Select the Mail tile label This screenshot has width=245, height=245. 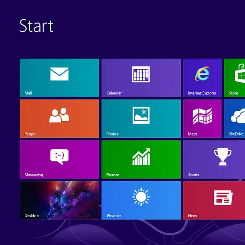[x=28, y=93]
